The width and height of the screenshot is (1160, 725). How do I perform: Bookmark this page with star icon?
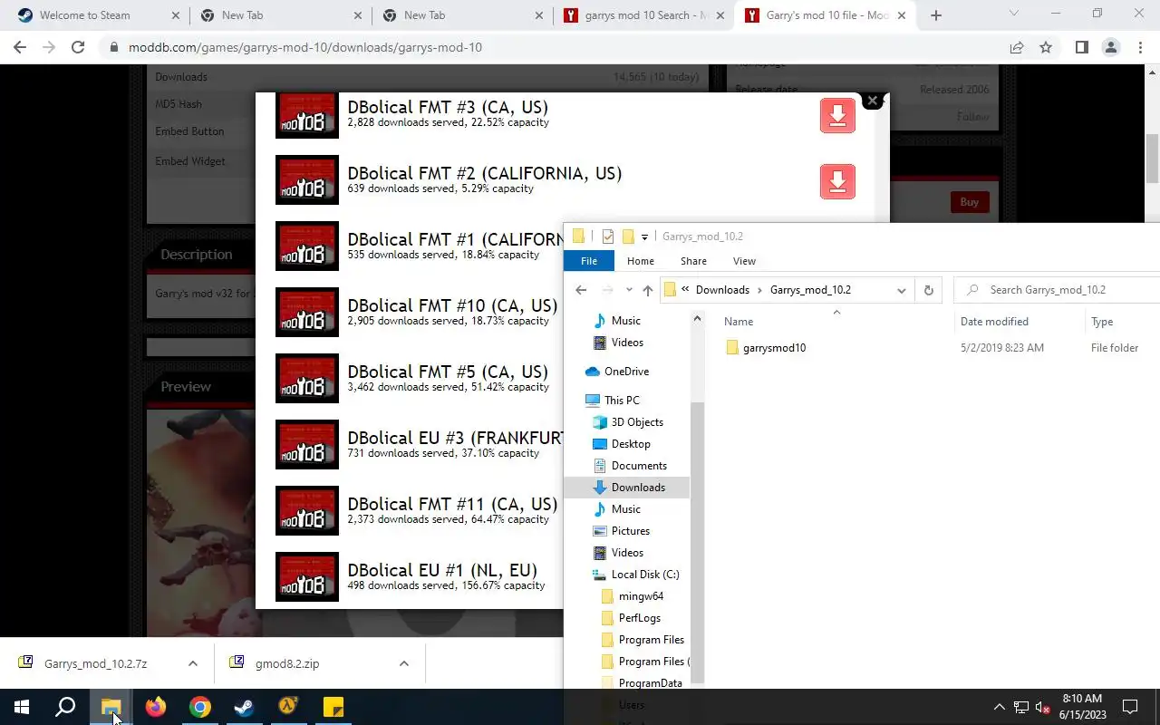point(1046,47)
